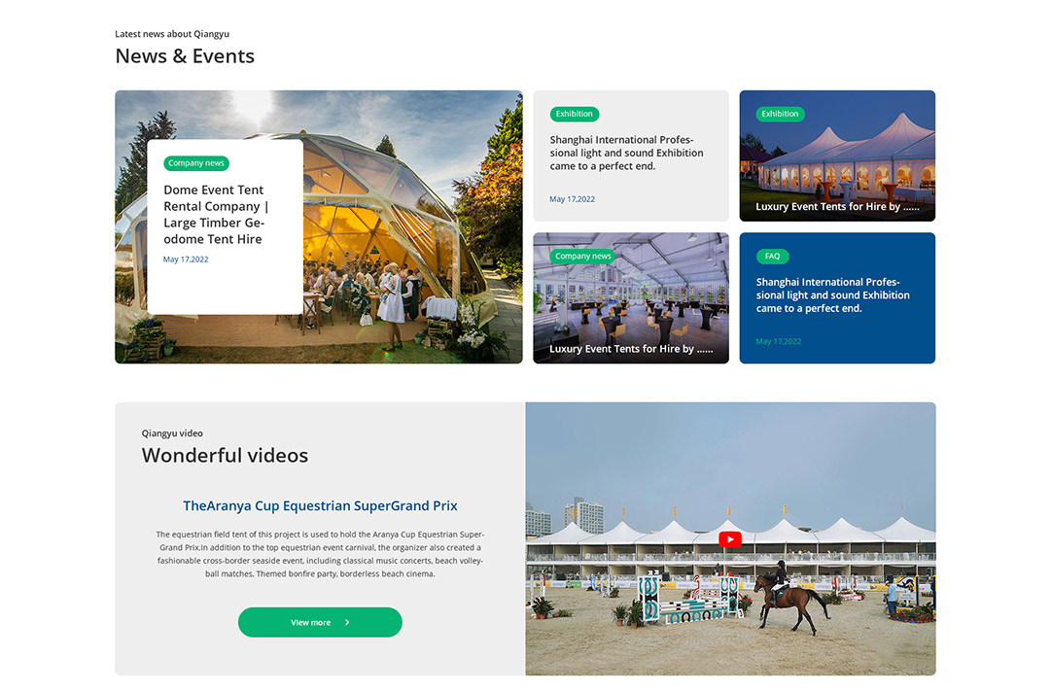
Task: Open the Dome Event Tent Rental article
Action: point(215,215)
